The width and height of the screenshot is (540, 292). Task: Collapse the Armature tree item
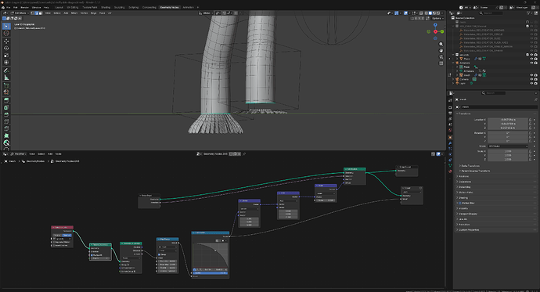(x=454, y=63)
